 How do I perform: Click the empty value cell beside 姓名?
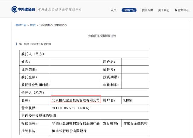[75, 62]
